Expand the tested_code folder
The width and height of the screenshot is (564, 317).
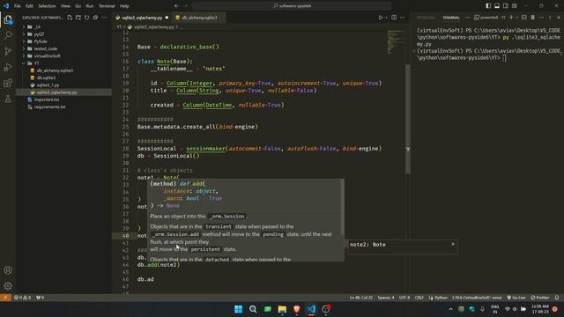tap(63, 48)
